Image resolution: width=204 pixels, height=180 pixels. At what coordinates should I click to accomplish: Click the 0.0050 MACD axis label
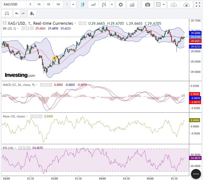click(x=195, y=94)
